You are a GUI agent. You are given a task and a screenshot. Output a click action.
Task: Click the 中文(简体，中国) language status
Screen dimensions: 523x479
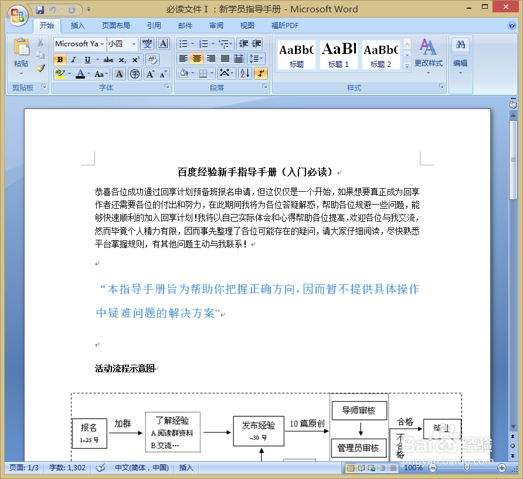(x=142, y=468)
